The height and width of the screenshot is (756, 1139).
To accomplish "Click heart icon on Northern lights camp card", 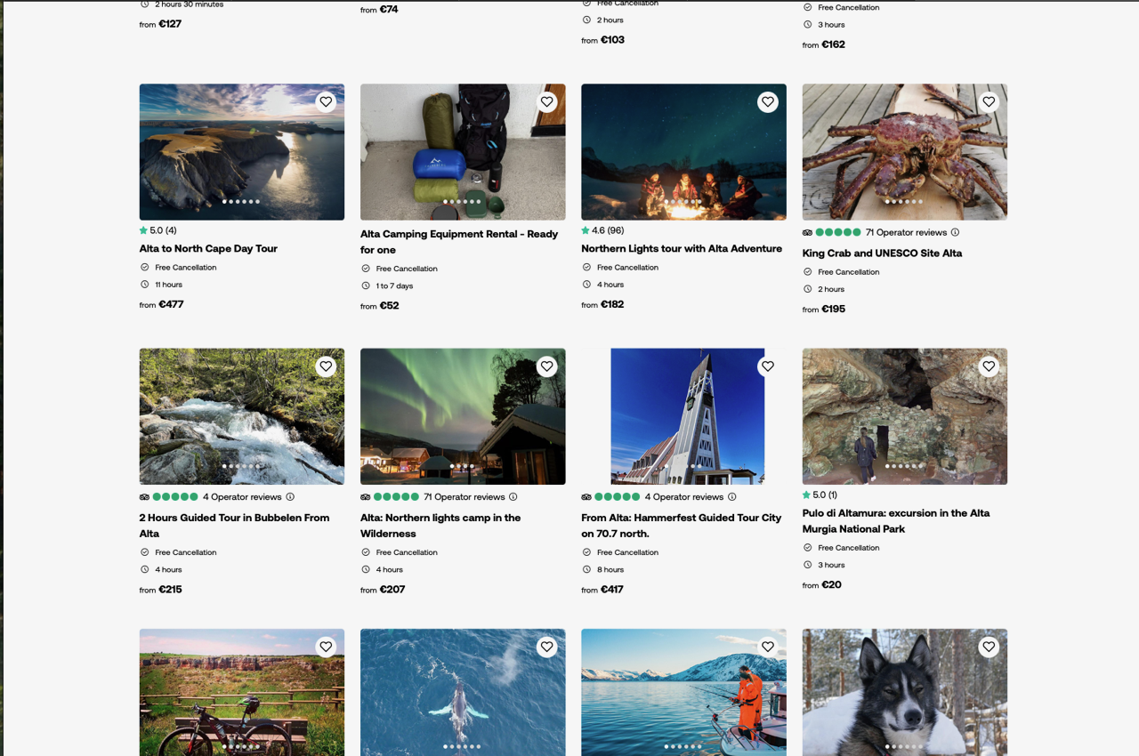I will 546,366.
